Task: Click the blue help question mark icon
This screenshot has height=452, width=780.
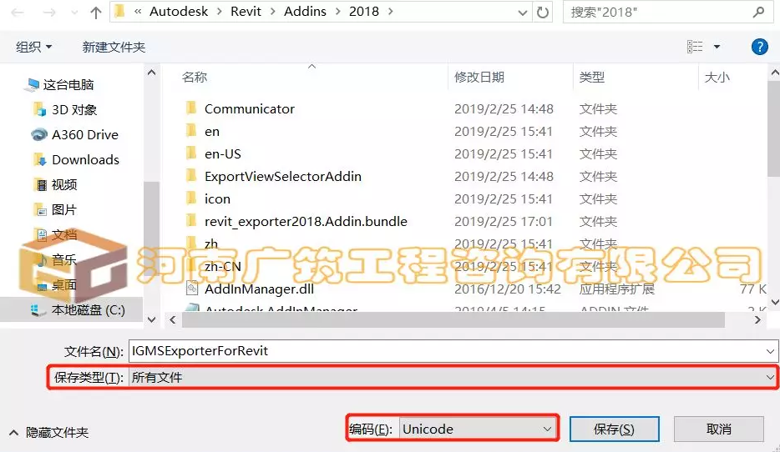Action: 759,47
